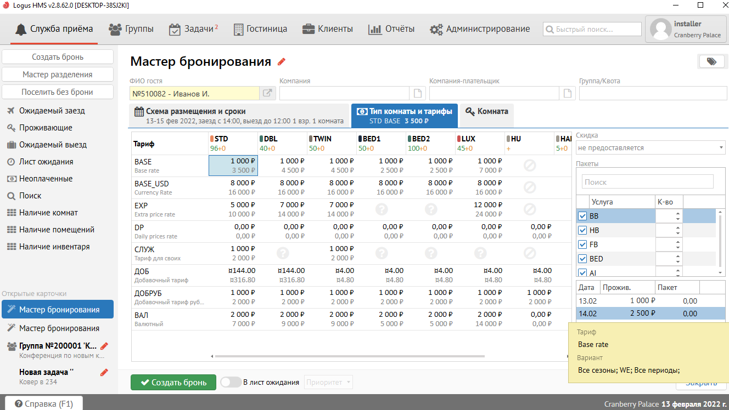Open the Отчёты menu

[391, 29]
